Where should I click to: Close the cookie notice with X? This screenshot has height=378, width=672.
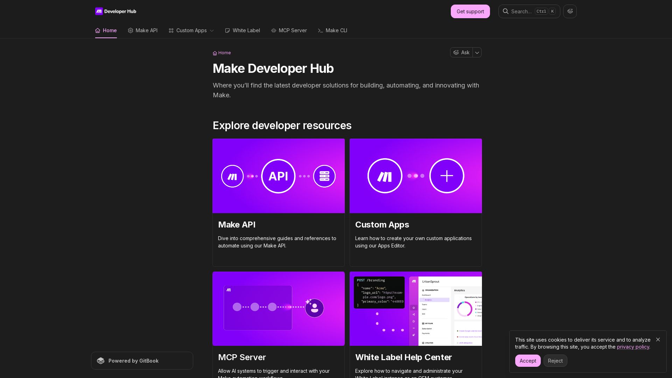tap(658, 339)
